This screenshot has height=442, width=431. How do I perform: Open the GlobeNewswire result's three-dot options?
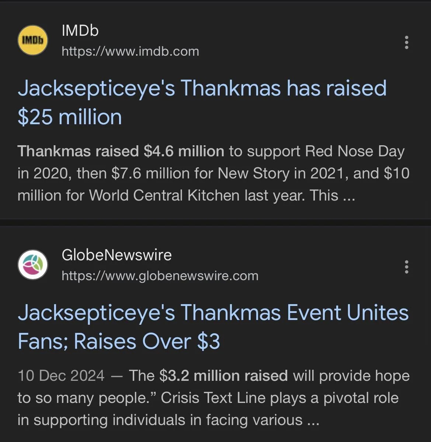pos(406,267)
